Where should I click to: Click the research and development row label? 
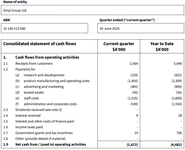click(x=44, y=75)
